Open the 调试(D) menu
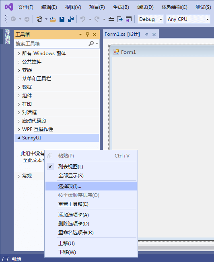214x262 pixels. pos(145,7)
